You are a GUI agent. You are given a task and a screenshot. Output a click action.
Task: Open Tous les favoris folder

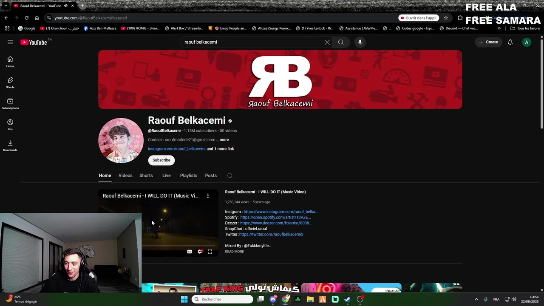point(525,28)
